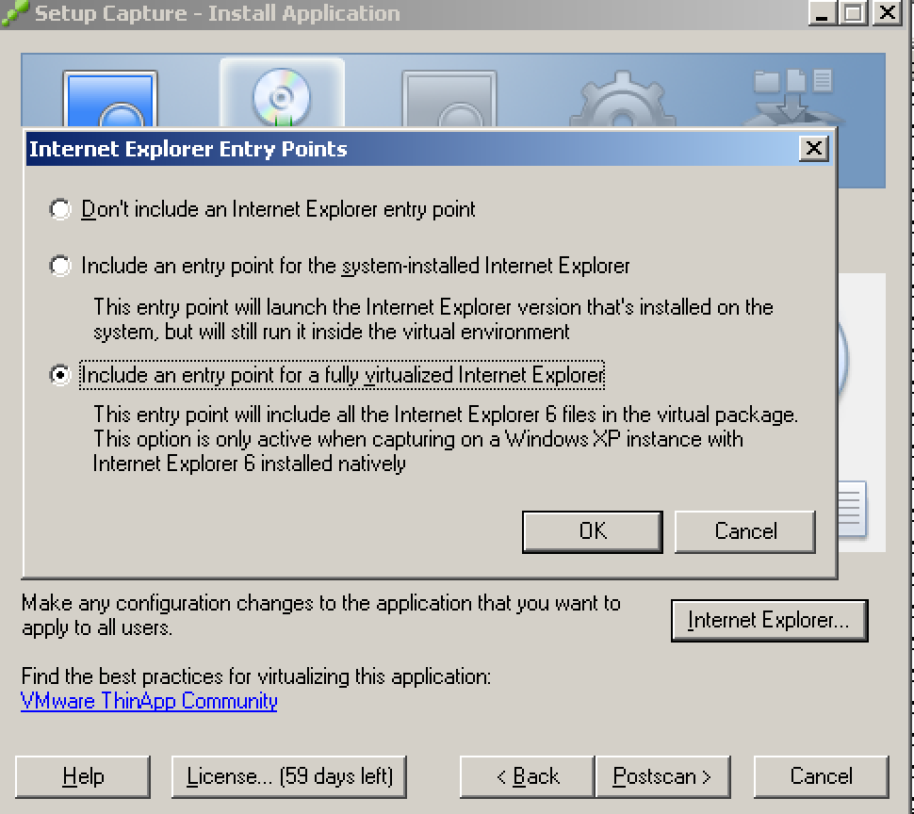This screenshot has height=814, width=914.
Task: Cancel the Setup Capture wizard
Action: pos(822,776)
